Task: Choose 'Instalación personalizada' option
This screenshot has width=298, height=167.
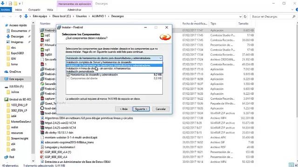Action: pyautogui.click(x=114, y=71)
